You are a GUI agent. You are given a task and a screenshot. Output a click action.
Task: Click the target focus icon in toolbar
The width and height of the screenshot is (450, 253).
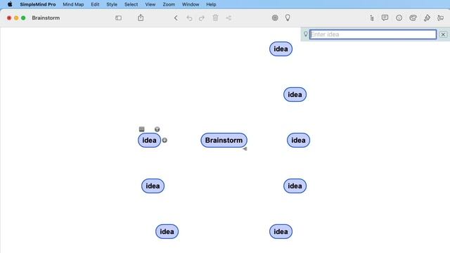[x=275, y=18]
